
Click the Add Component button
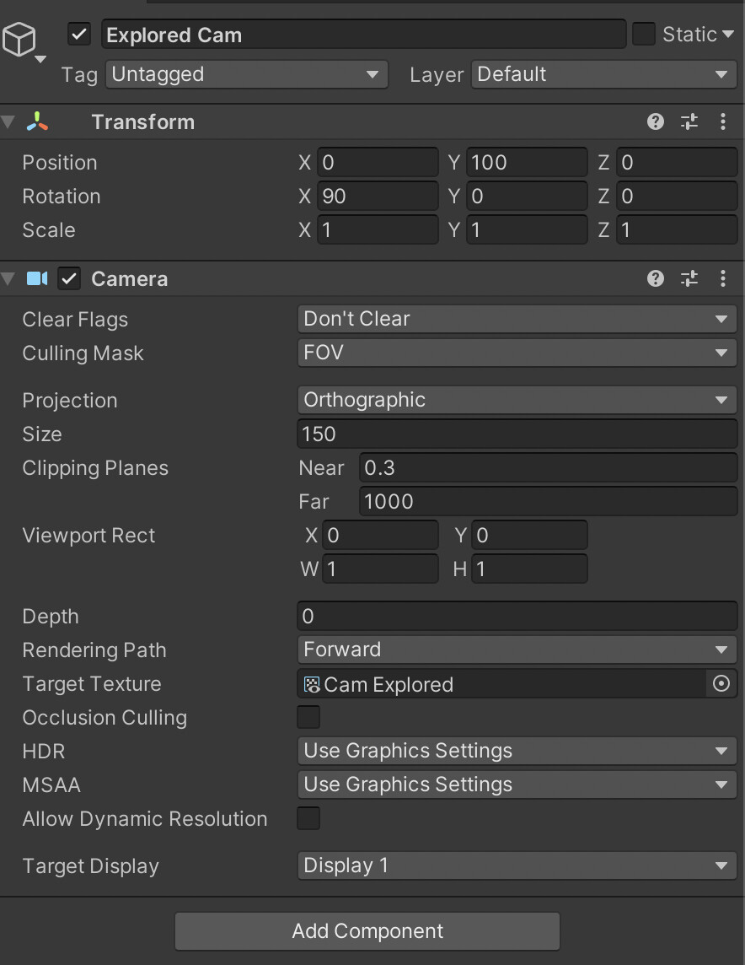[x=367, y=931]
